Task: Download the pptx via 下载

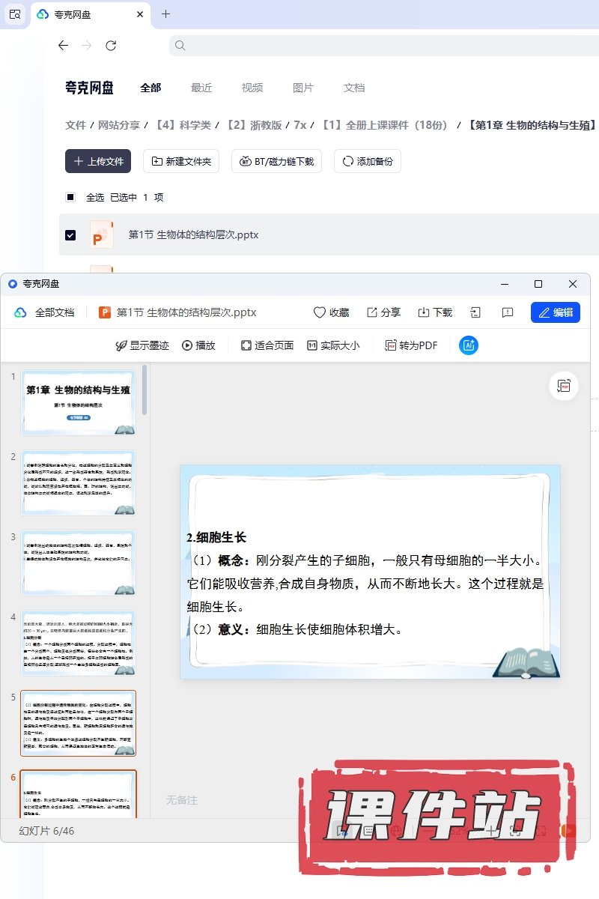Action: point(423,312)
